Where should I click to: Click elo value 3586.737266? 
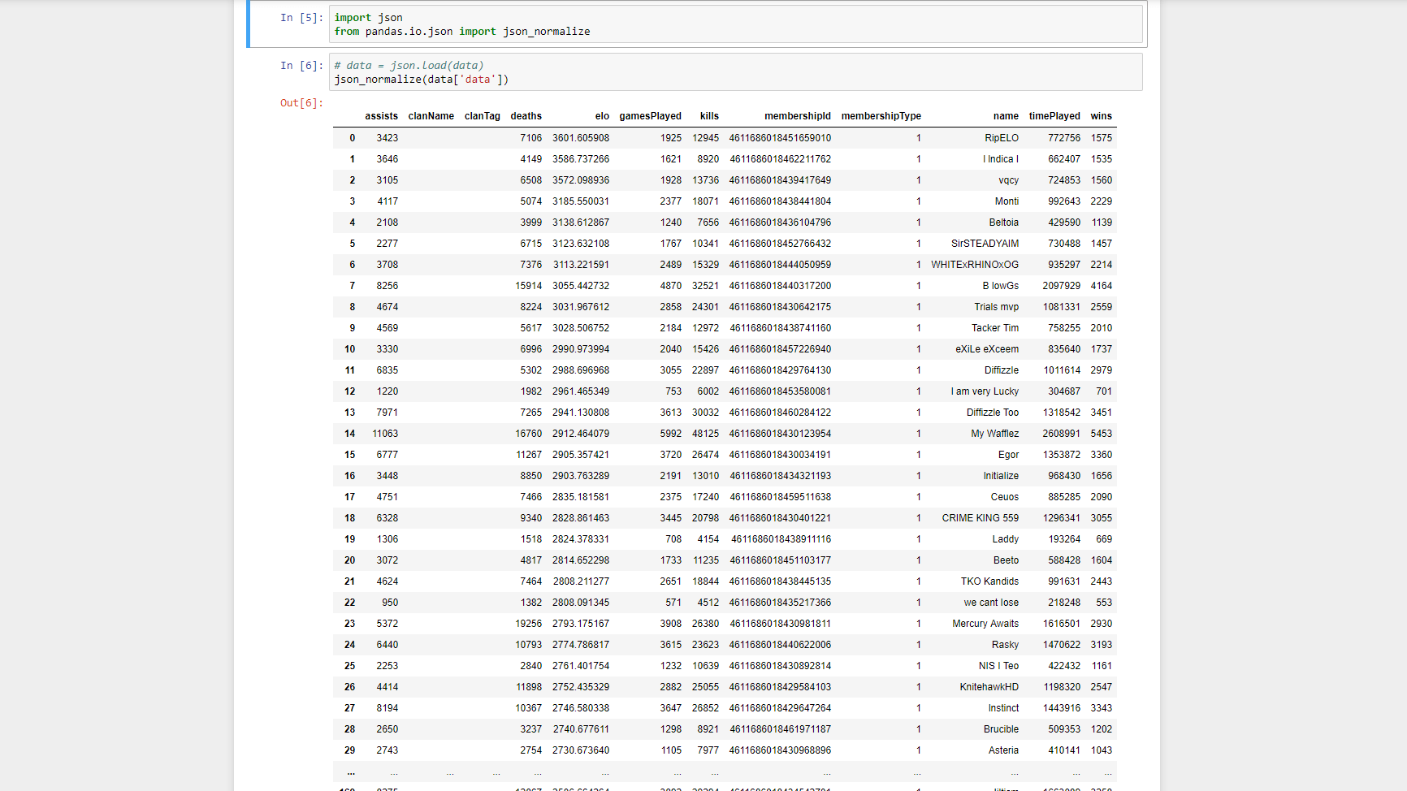(581, 159)
